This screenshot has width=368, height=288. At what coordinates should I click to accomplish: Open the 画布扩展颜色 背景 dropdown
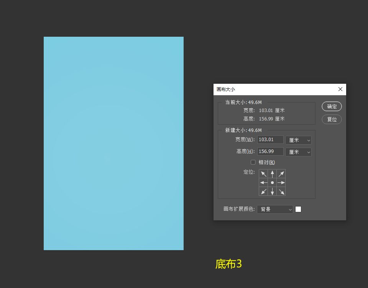pyautogui.click(x=275, y=209)
